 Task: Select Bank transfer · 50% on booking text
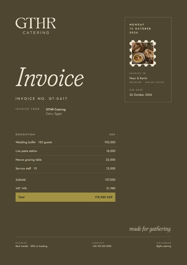(31, 246)
